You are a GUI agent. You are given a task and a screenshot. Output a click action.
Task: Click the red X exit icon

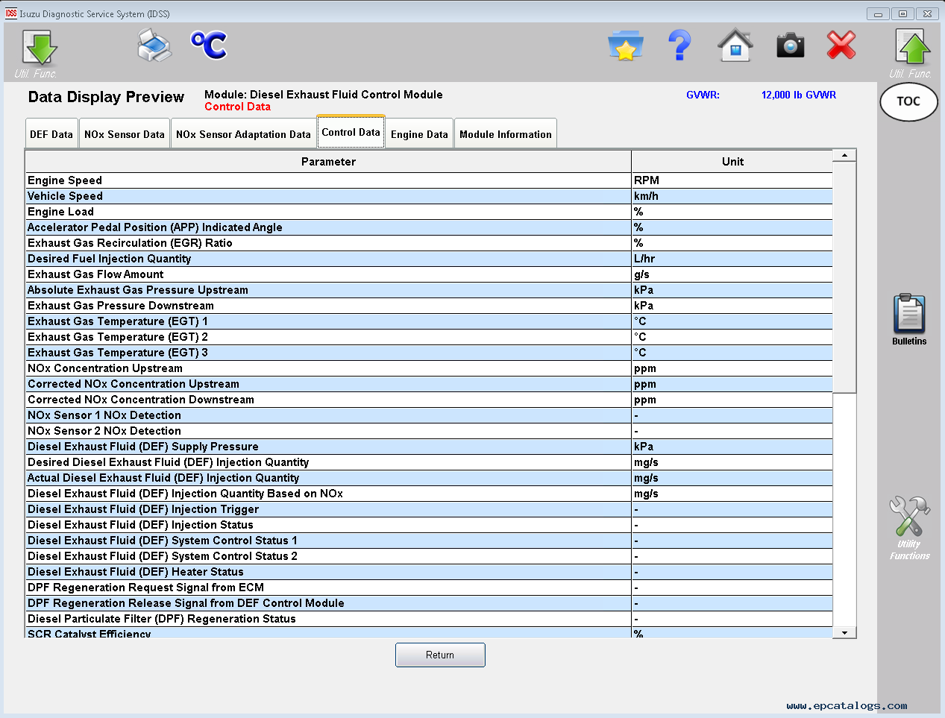coord(841,45)
